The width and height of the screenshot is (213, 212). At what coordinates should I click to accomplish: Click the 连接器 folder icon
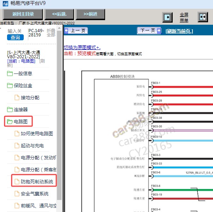(10, 110)
